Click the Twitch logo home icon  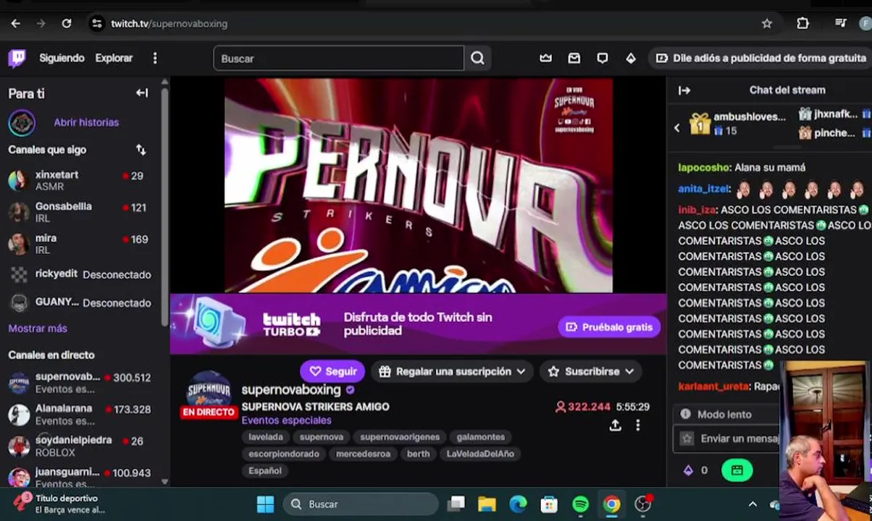click(17, 58)
